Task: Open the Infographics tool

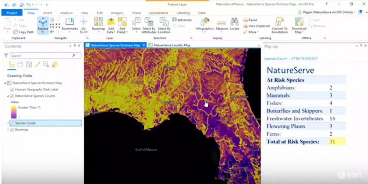Action: click(x=205, y=24)
